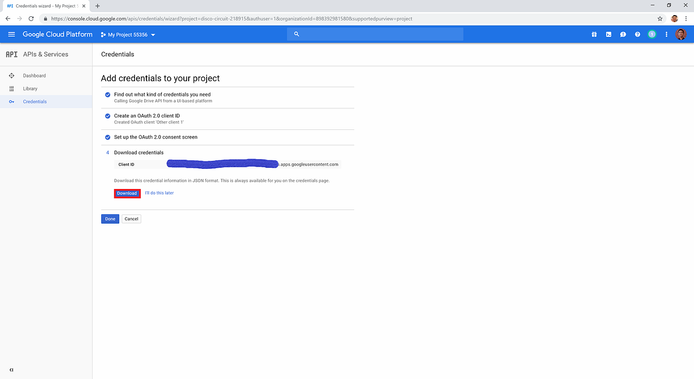
Task: Open the gifts/offers icon in the top bar
Action: pyautogui.click(x=594, y=34)
